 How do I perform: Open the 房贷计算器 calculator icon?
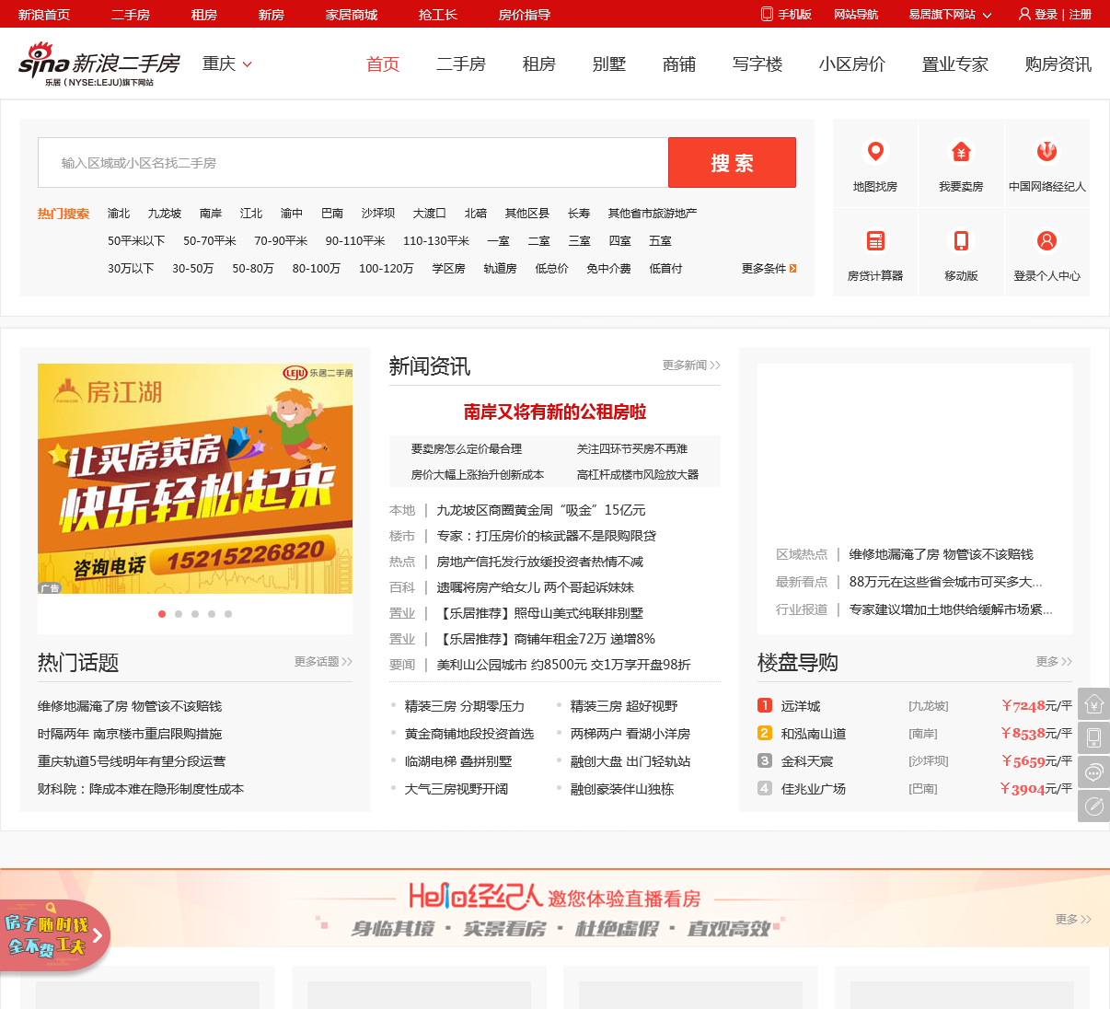click(x=875, y=240)
